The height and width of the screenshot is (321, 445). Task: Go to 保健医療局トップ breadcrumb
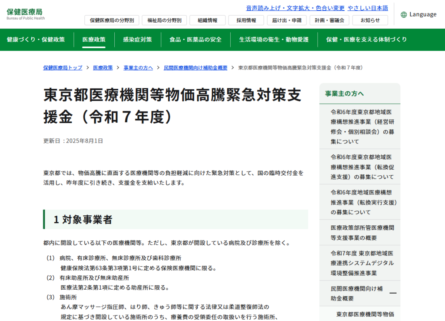click(63, 67)
